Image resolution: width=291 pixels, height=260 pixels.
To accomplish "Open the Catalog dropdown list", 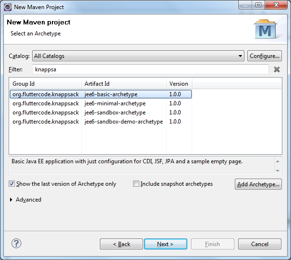I will click(x=138, y=56).
